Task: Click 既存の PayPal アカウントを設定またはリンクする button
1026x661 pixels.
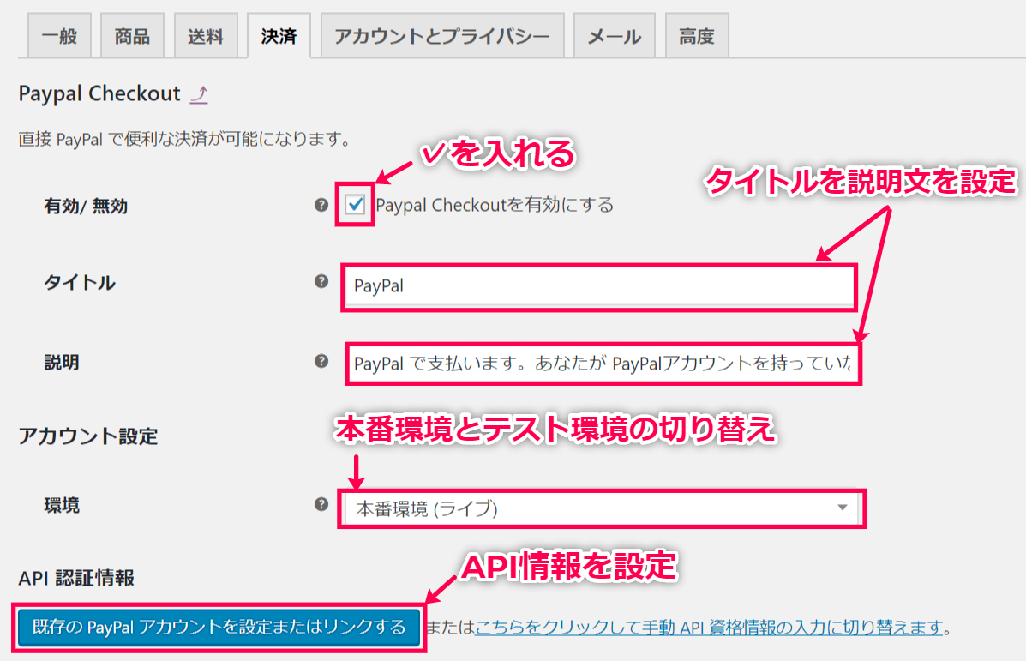Action: tap(219, 628)
